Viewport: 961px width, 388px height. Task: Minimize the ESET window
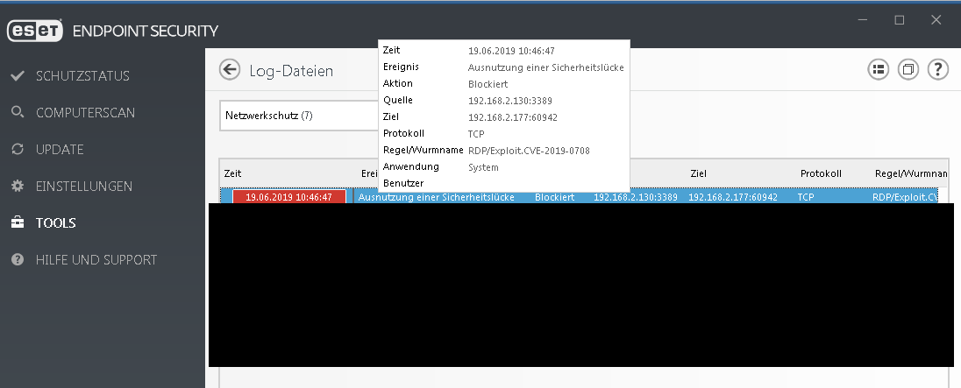863,20
